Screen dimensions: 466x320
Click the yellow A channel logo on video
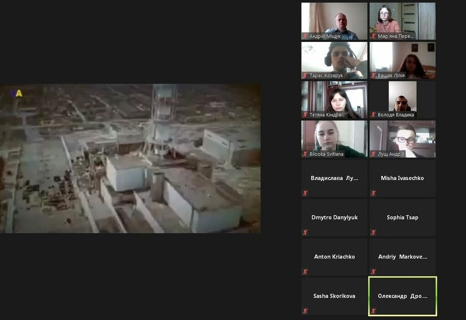click(19, 93)
